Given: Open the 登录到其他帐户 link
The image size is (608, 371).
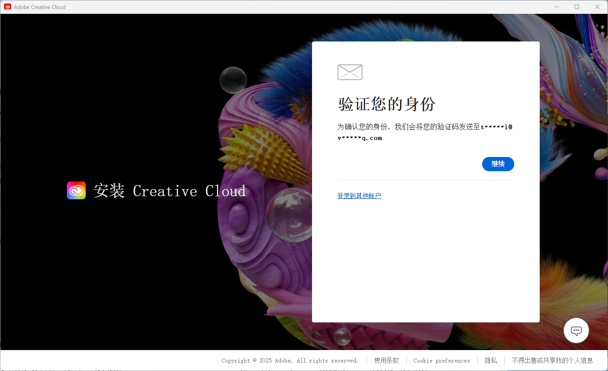Looking at the screenshot, I should coord(359,196).
